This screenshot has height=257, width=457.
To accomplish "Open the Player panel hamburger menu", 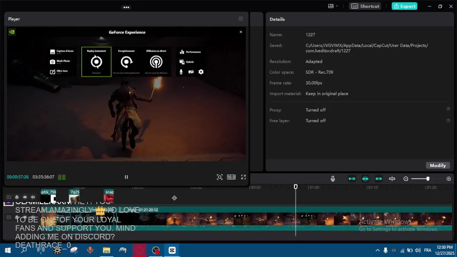I will (x=241, y=19).
